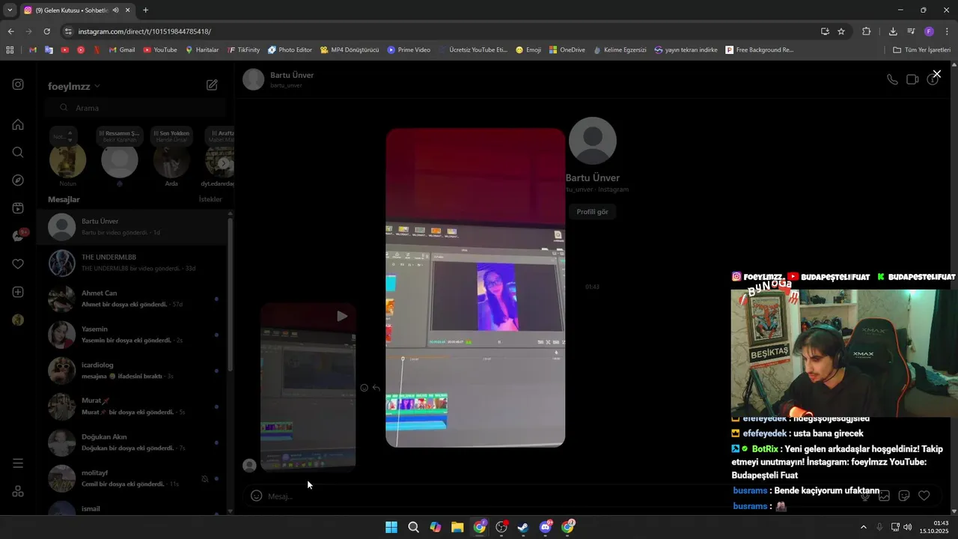Send a heart with the like icon
958x539 pixels.
pos(924,496)
